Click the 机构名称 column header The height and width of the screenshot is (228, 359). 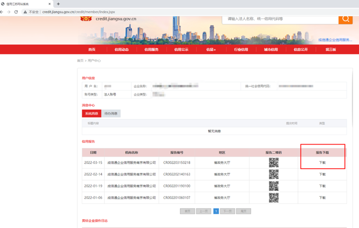[131, 152]
